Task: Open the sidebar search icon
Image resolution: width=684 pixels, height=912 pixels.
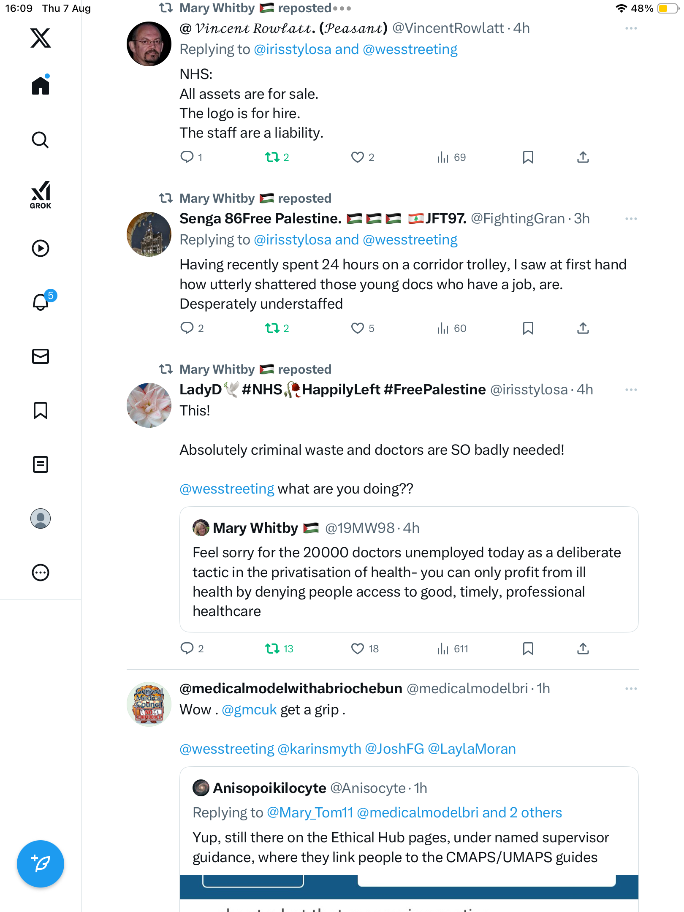Action: click(x=41, y=140)
